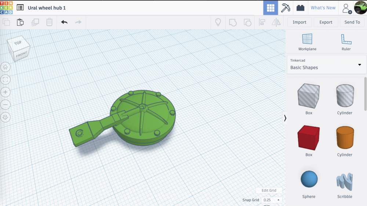Open the Snap Grid 0.25 dropdown
Screen dimensions: 367x206
tap(272, 200)
